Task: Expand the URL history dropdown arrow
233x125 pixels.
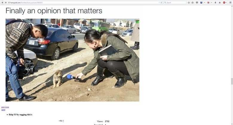Action: coord(159,2)
